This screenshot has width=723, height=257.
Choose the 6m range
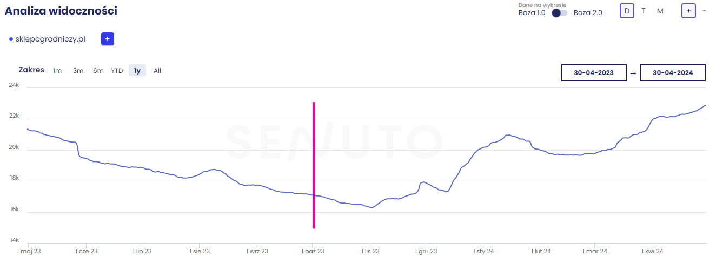[x=98, y=71]
